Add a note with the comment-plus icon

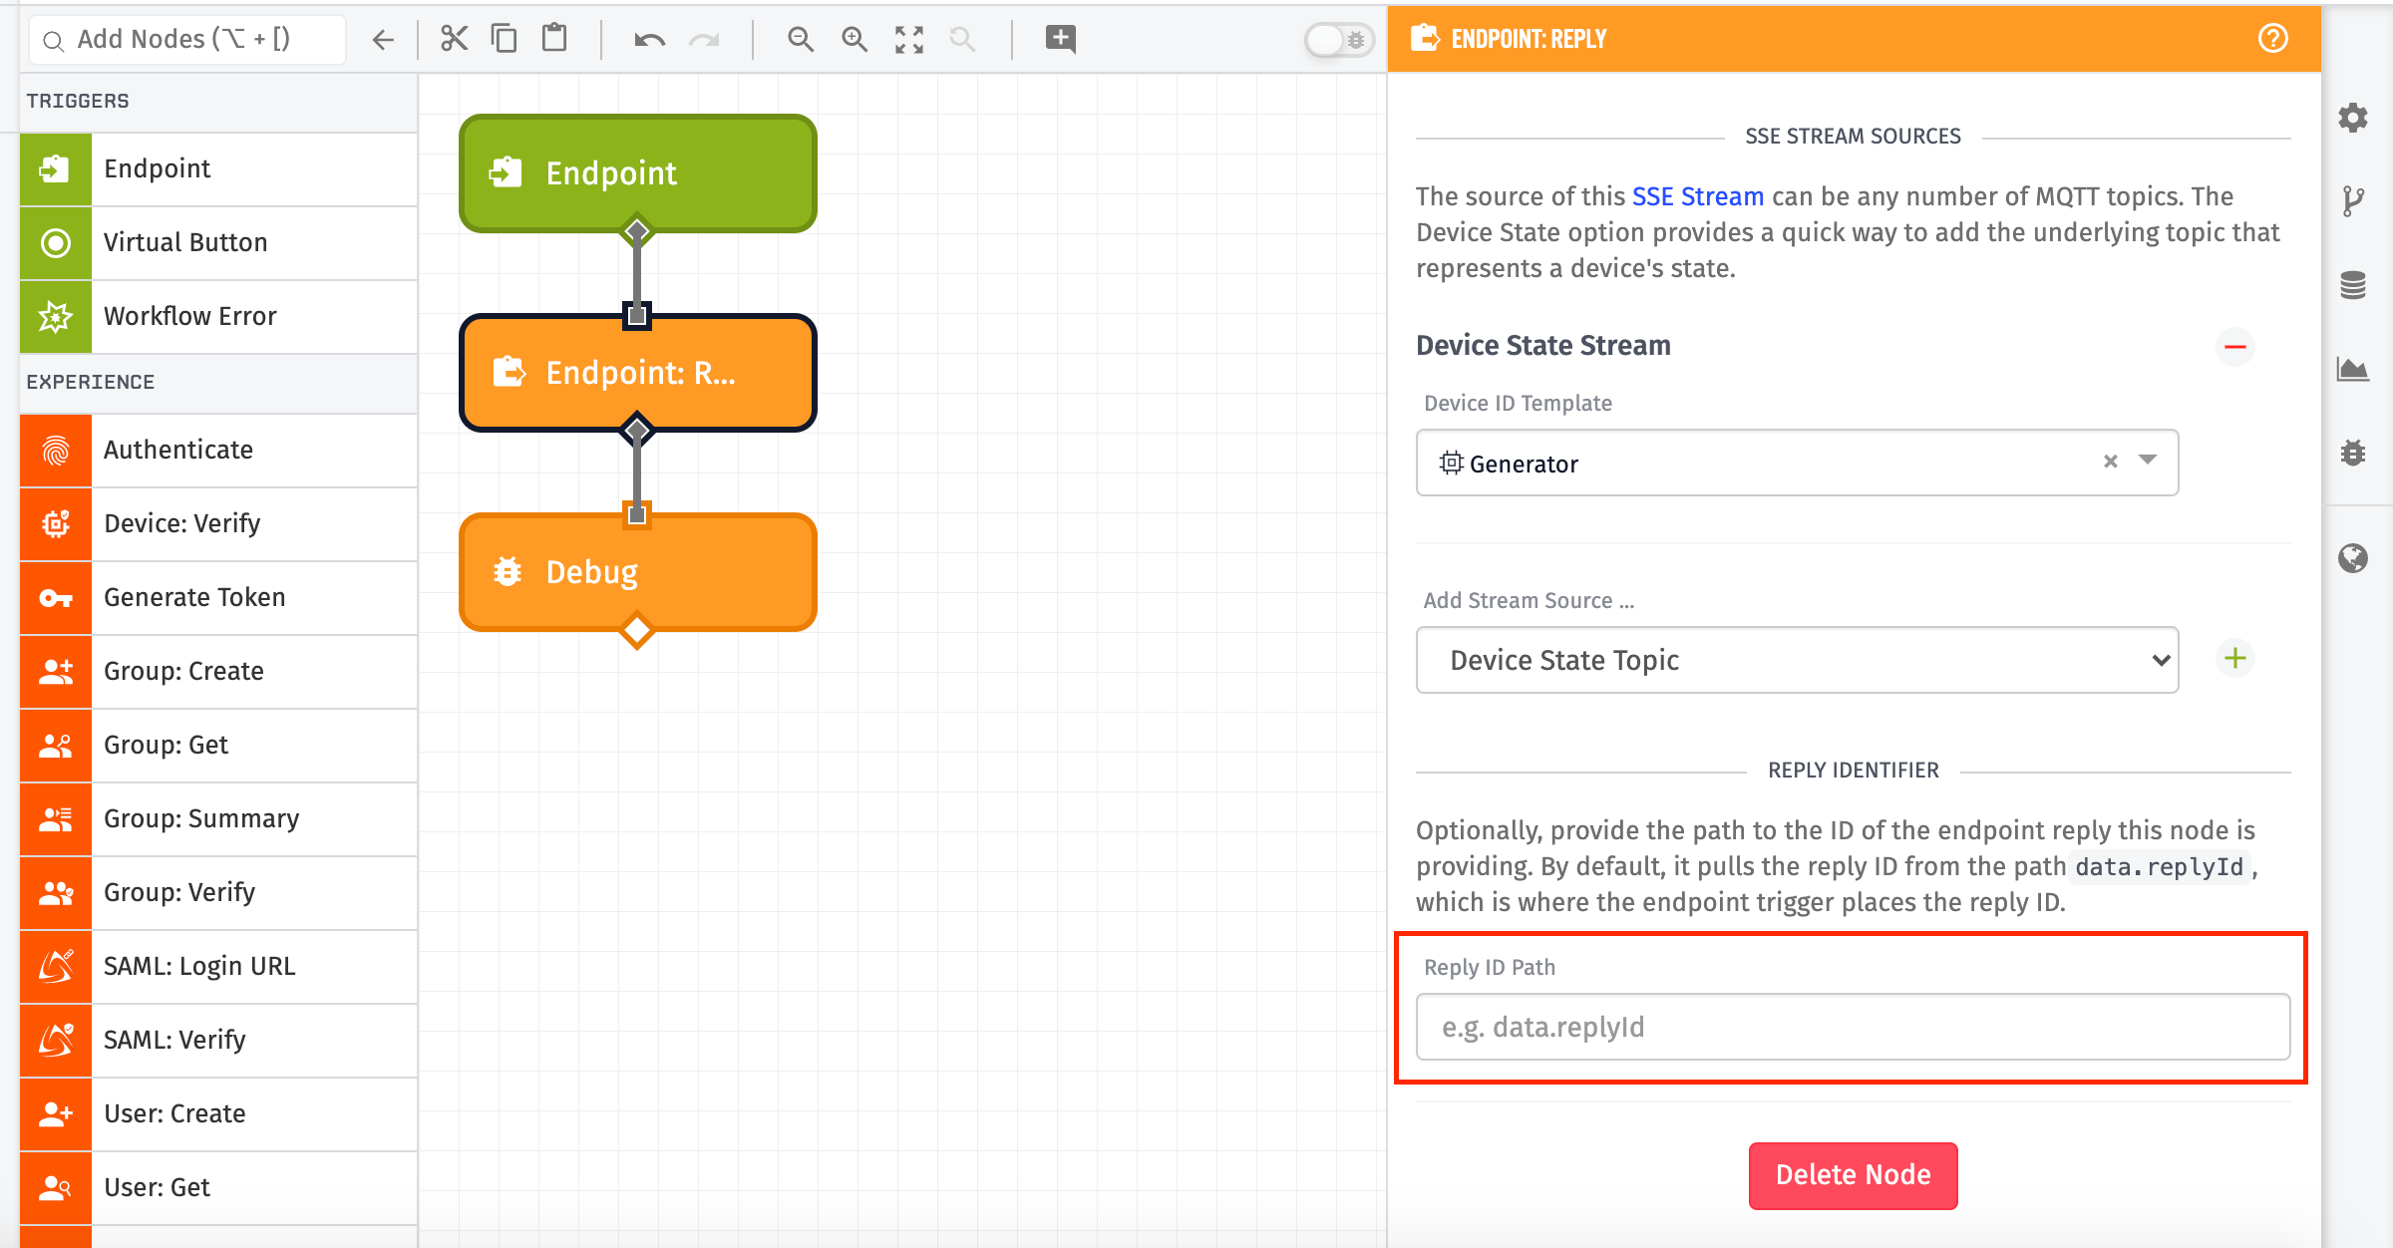1060,39
